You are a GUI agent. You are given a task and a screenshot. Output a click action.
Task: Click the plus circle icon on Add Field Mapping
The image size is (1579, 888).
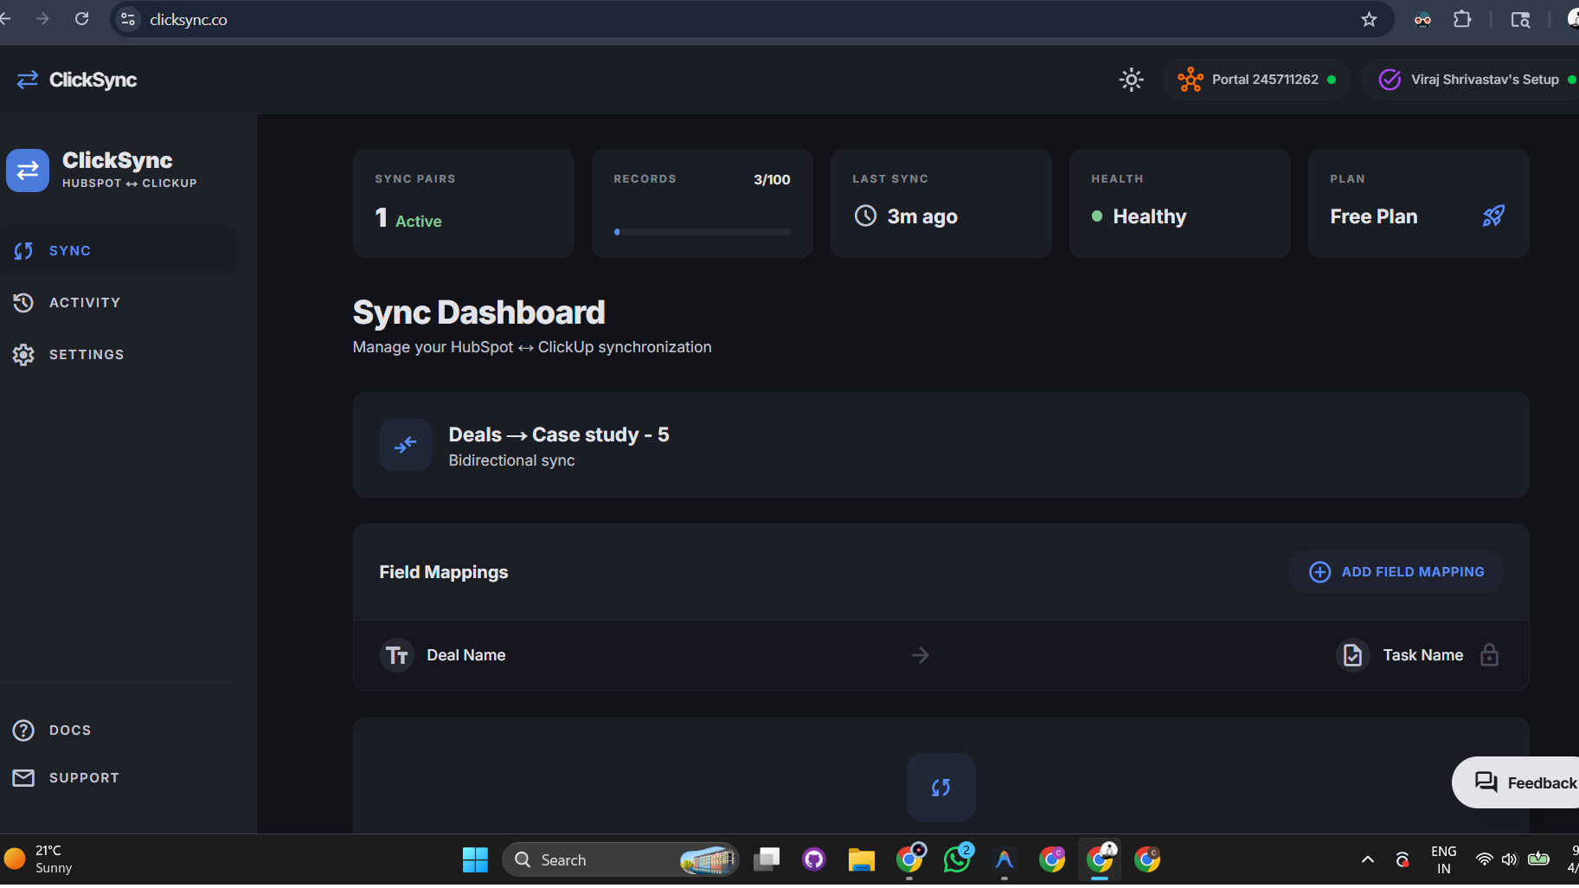pyautogui.click(x=1319, y=572)
